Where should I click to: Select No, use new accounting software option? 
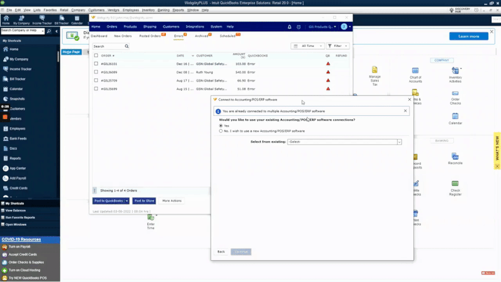coord(221,131)
